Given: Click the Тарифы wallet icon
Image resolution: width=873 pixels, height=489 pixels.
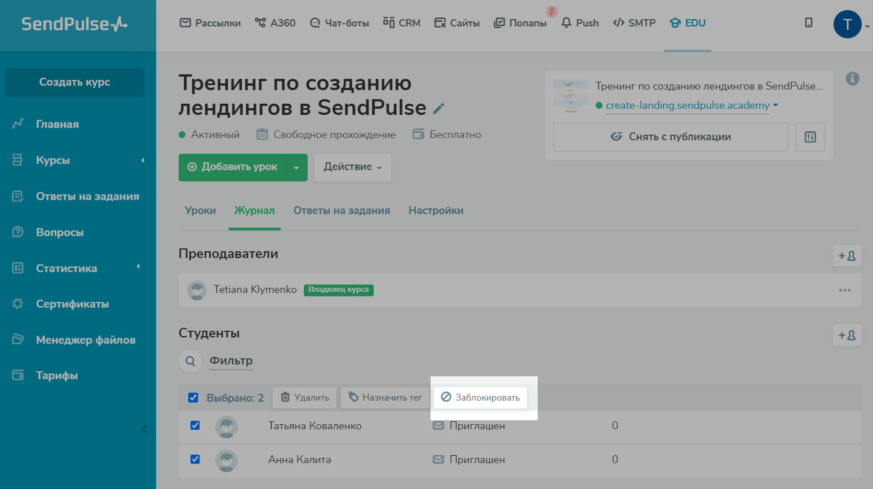Looking at the screenshot, I should (18, 375).
